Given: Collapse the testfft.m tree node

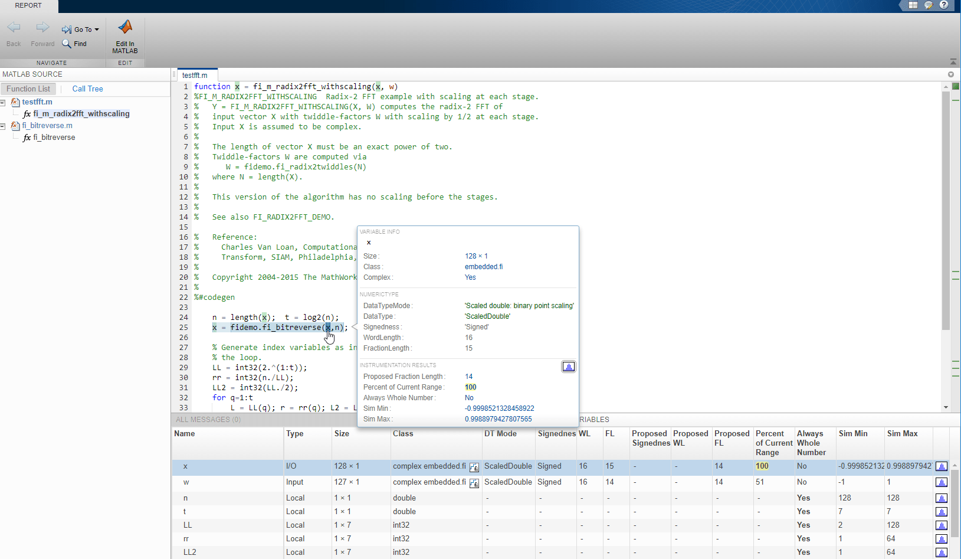Looking at the screenshot, I should [3, 103].
